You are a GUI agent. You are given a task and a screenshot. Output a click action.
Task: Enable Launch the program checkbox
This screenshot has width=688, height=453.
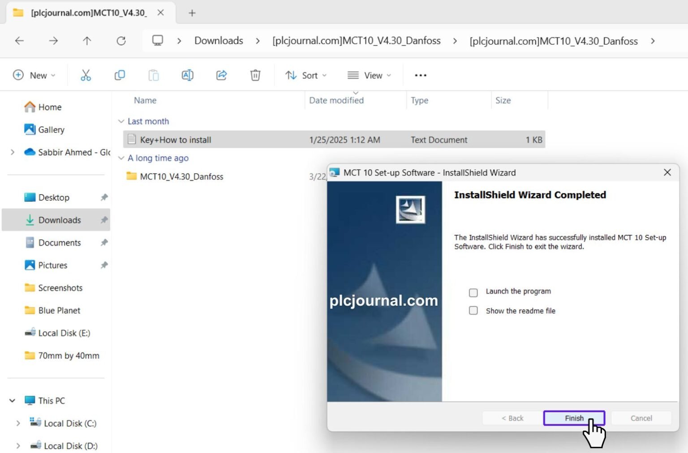click(x=473, y=292)
